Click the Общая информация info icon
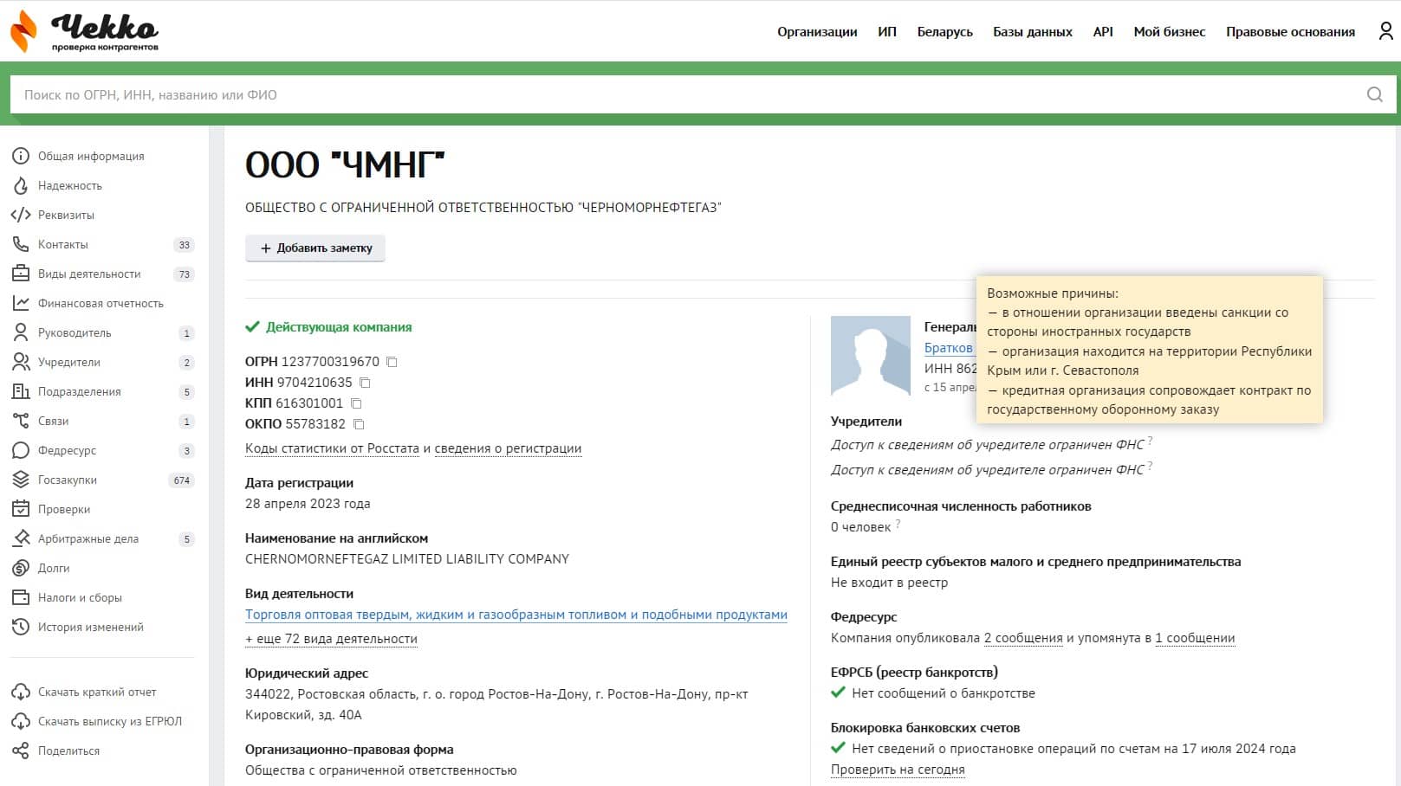This screenshot has height=786, width=1401. pos(21,156)
